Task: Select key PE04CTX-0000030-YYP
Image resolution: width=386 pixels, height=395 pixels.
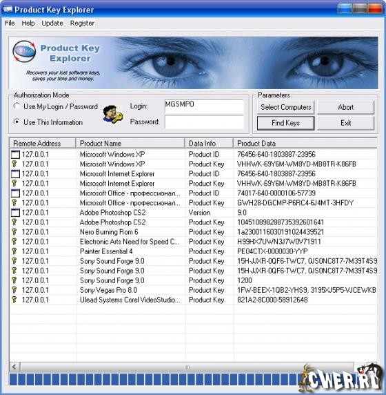Action: (x=272, y=251)
